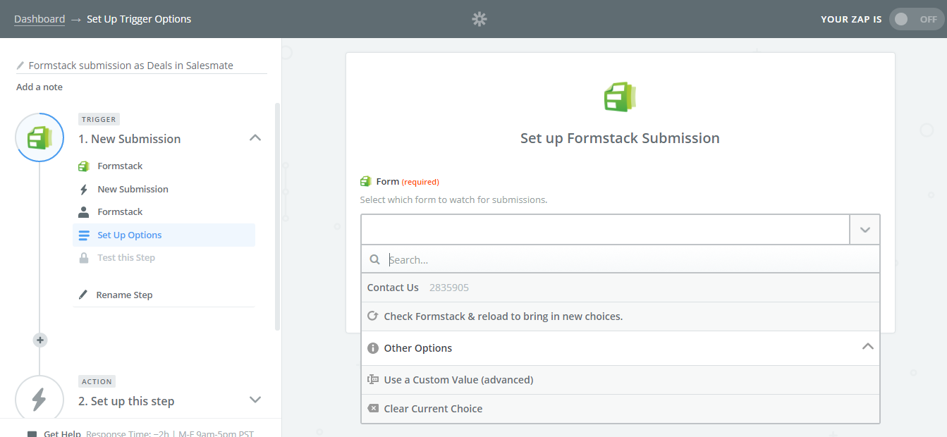Click the Zapier gear logo in header

pyautogui.click(x=479, y=19)
